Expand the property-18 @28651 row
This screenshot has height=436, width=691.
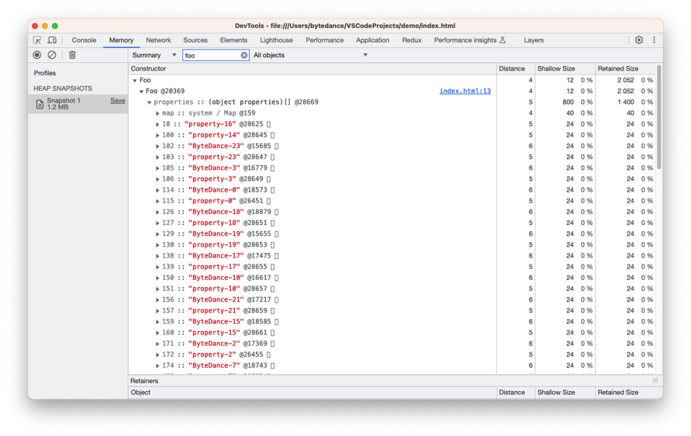coord(157,223)
